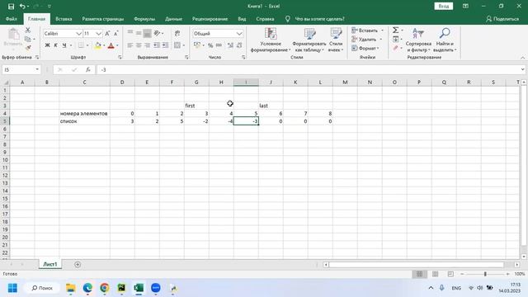Apply the yellow fill color bucket
The image size is (528, 297).
[97, 45]
